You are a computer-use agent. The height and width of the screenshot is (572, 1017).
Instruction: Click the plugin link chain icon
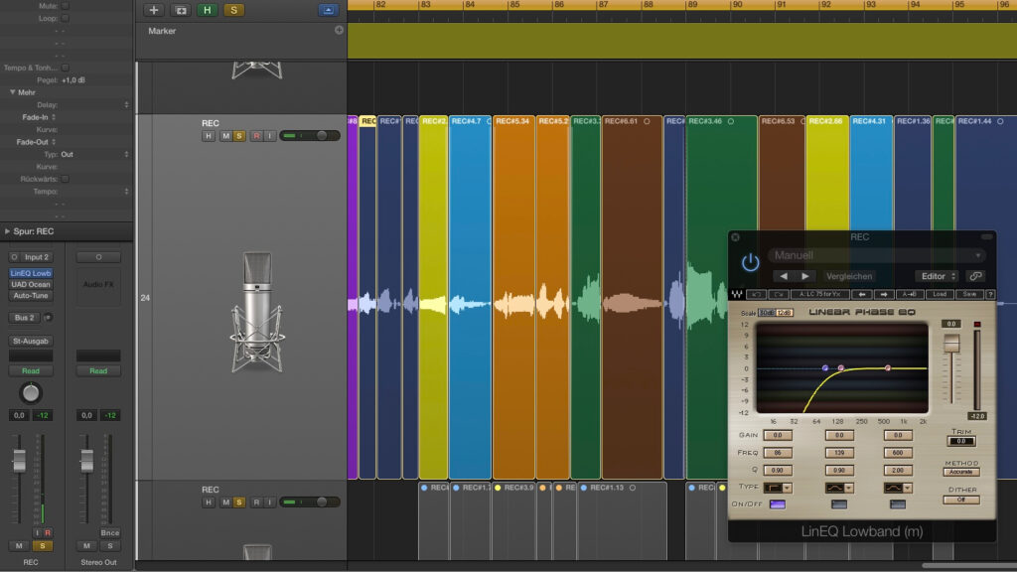(975, 276)
